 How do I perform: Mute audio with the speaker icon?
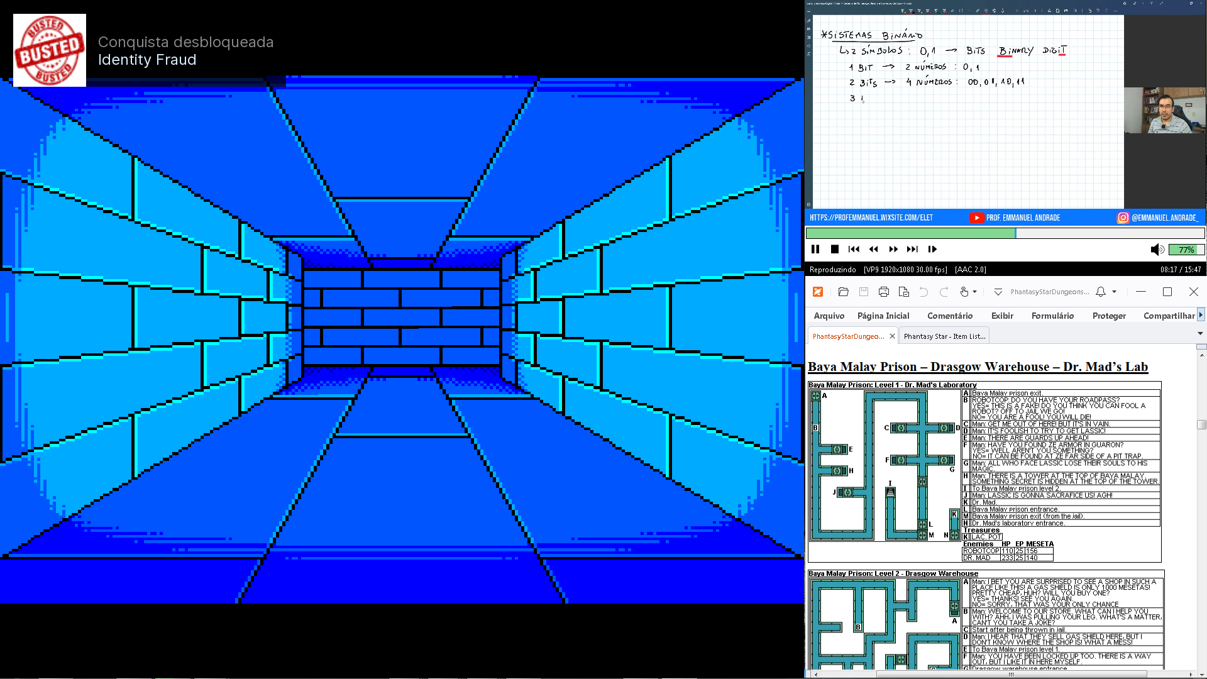(1157, 250)
